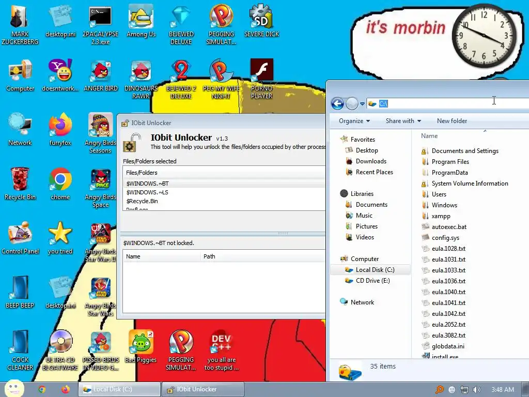The image size is (529, 397).
Task: Open Downloads under Favorites
Action: tap(371, 161)
